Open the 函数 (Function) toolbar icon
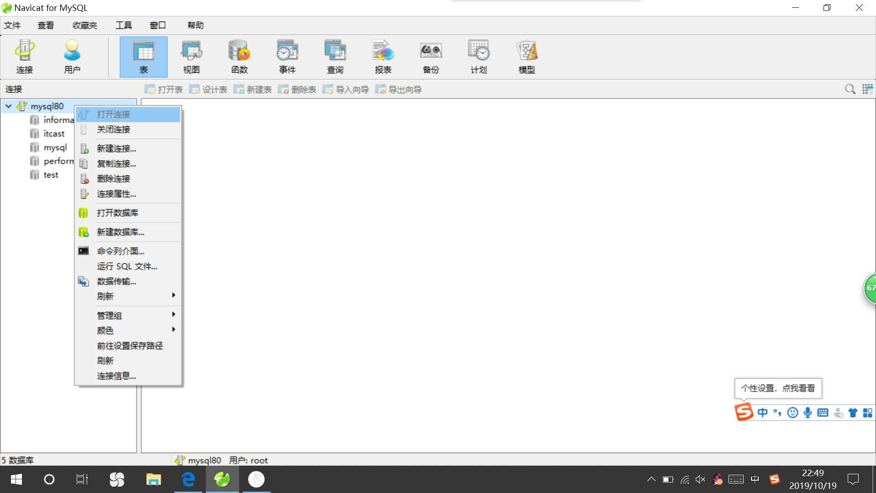 pos(240,57)
